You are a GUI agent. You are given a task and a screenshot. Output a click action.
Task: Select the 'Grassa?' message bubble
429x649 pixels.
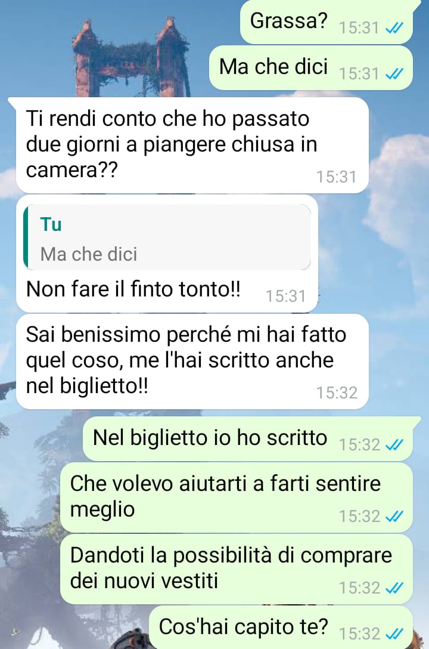327,21
